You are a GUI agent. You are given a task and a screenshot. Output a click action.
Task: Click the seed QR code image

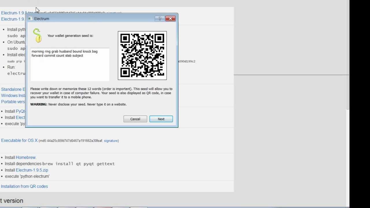(142, 55)
